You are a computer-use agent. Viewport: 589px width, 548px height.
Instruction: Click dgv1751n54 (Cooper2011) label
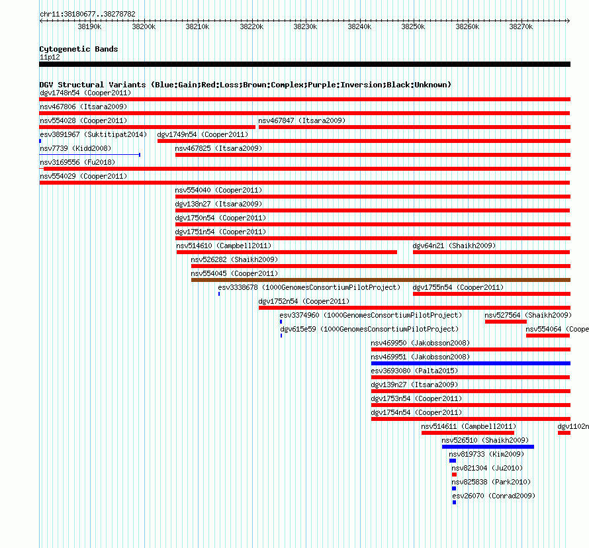[220, 232]
